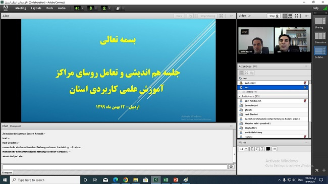Toggle the speaker audio icon
Image resolution: width=328 pixels, height=184 pixels.
click(77, 8)
